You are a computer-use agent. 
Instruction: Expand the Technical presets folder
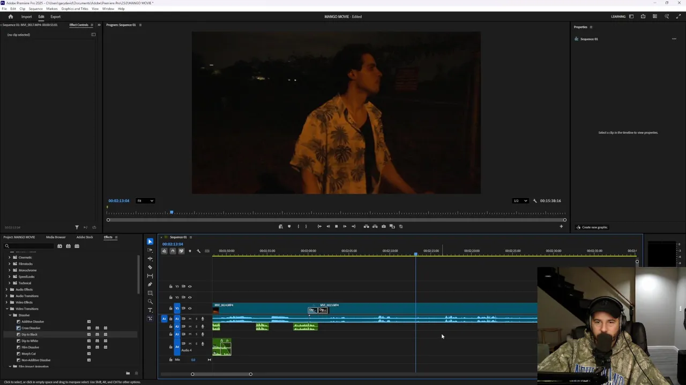10,283
